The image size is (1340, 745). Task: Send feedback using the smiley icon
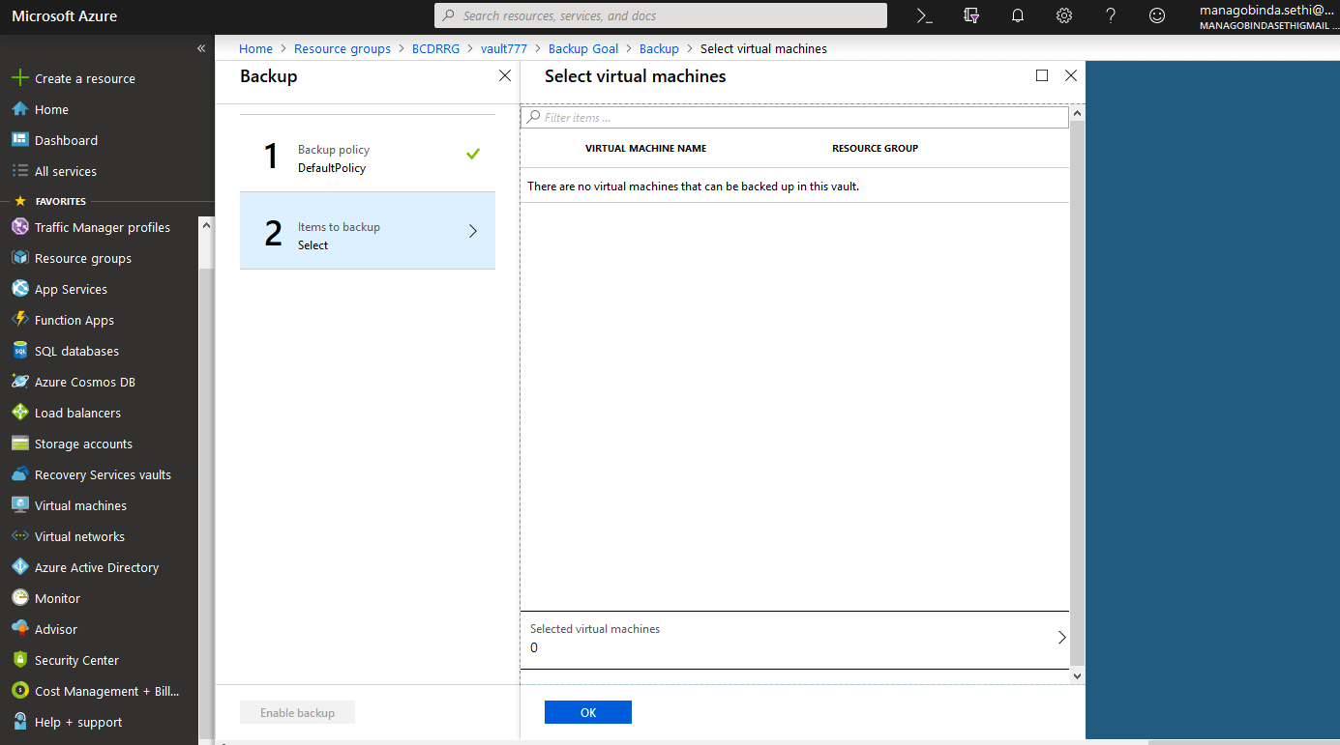[x=1157, y=15]
